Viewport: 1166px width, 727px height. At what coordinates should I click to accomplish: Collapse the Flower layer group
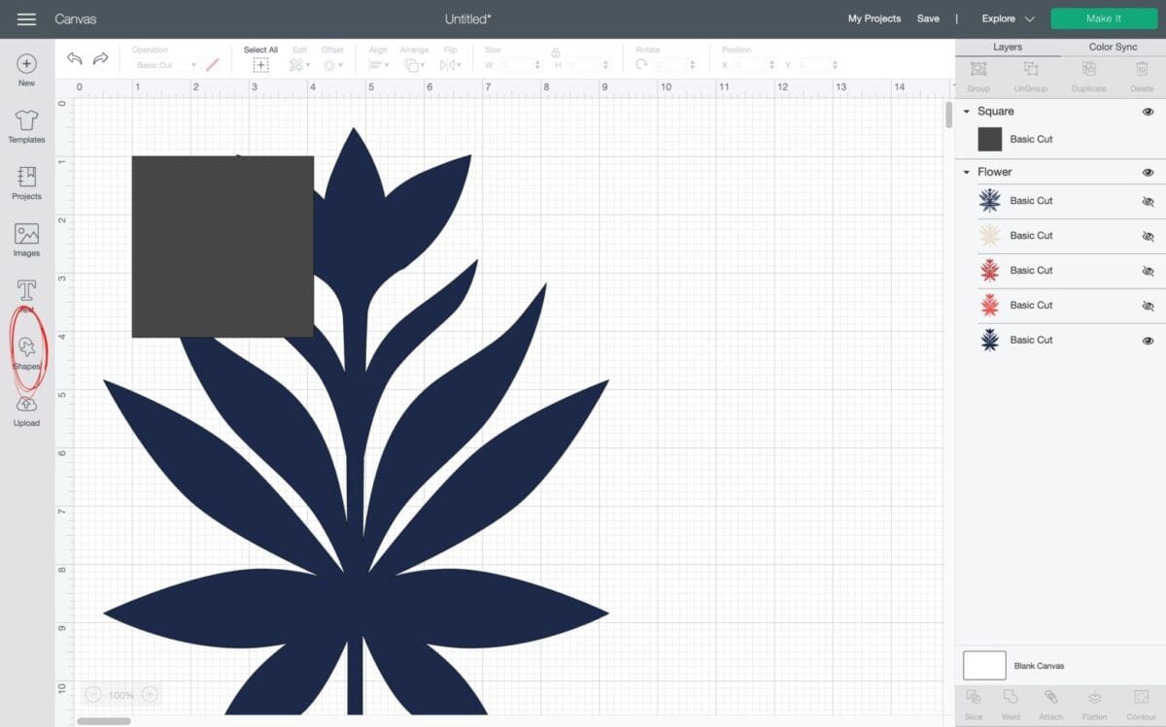pyautogui.click(x=966, y=172)
